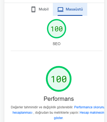Click the 100 number inside Performans gauge
Screen dimensions: 107x122
pyautogui.click(x=59, y=79)
